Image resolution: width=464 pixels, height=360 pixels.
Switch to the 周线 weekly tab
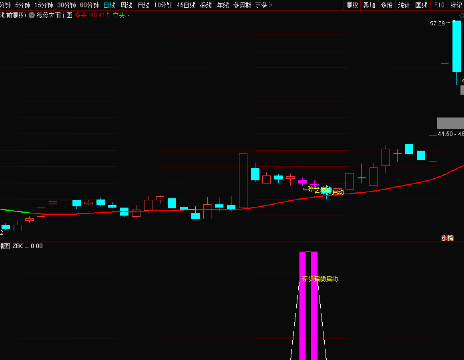(126, 5)
